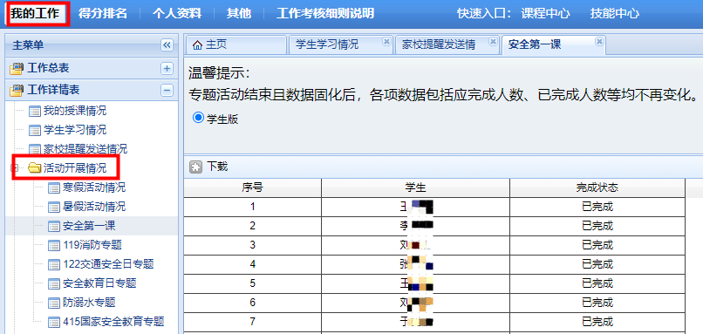Click the 活动开展情况 folder icon
The height and width of the screenshot is (334, 703).
tap(34, 168)
